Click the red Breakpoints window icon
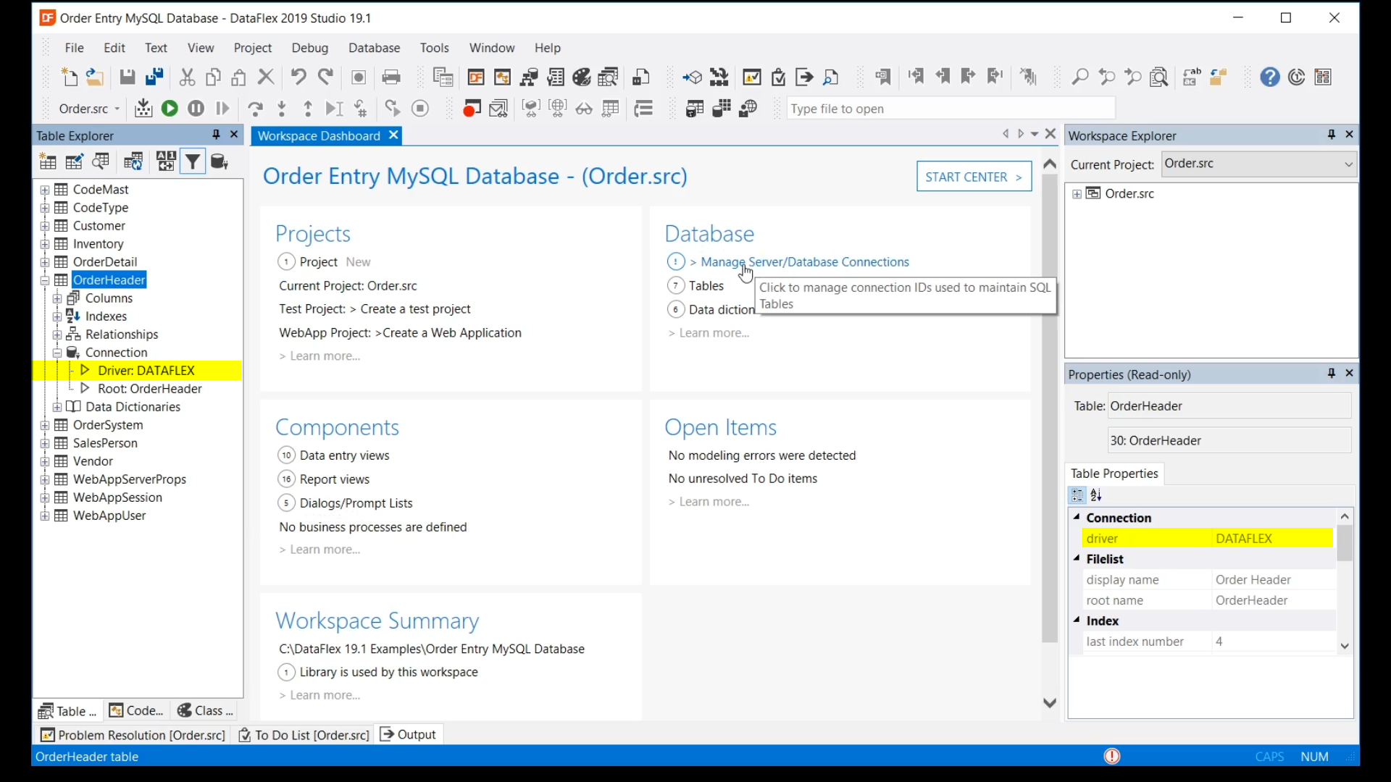 [472, 109]
